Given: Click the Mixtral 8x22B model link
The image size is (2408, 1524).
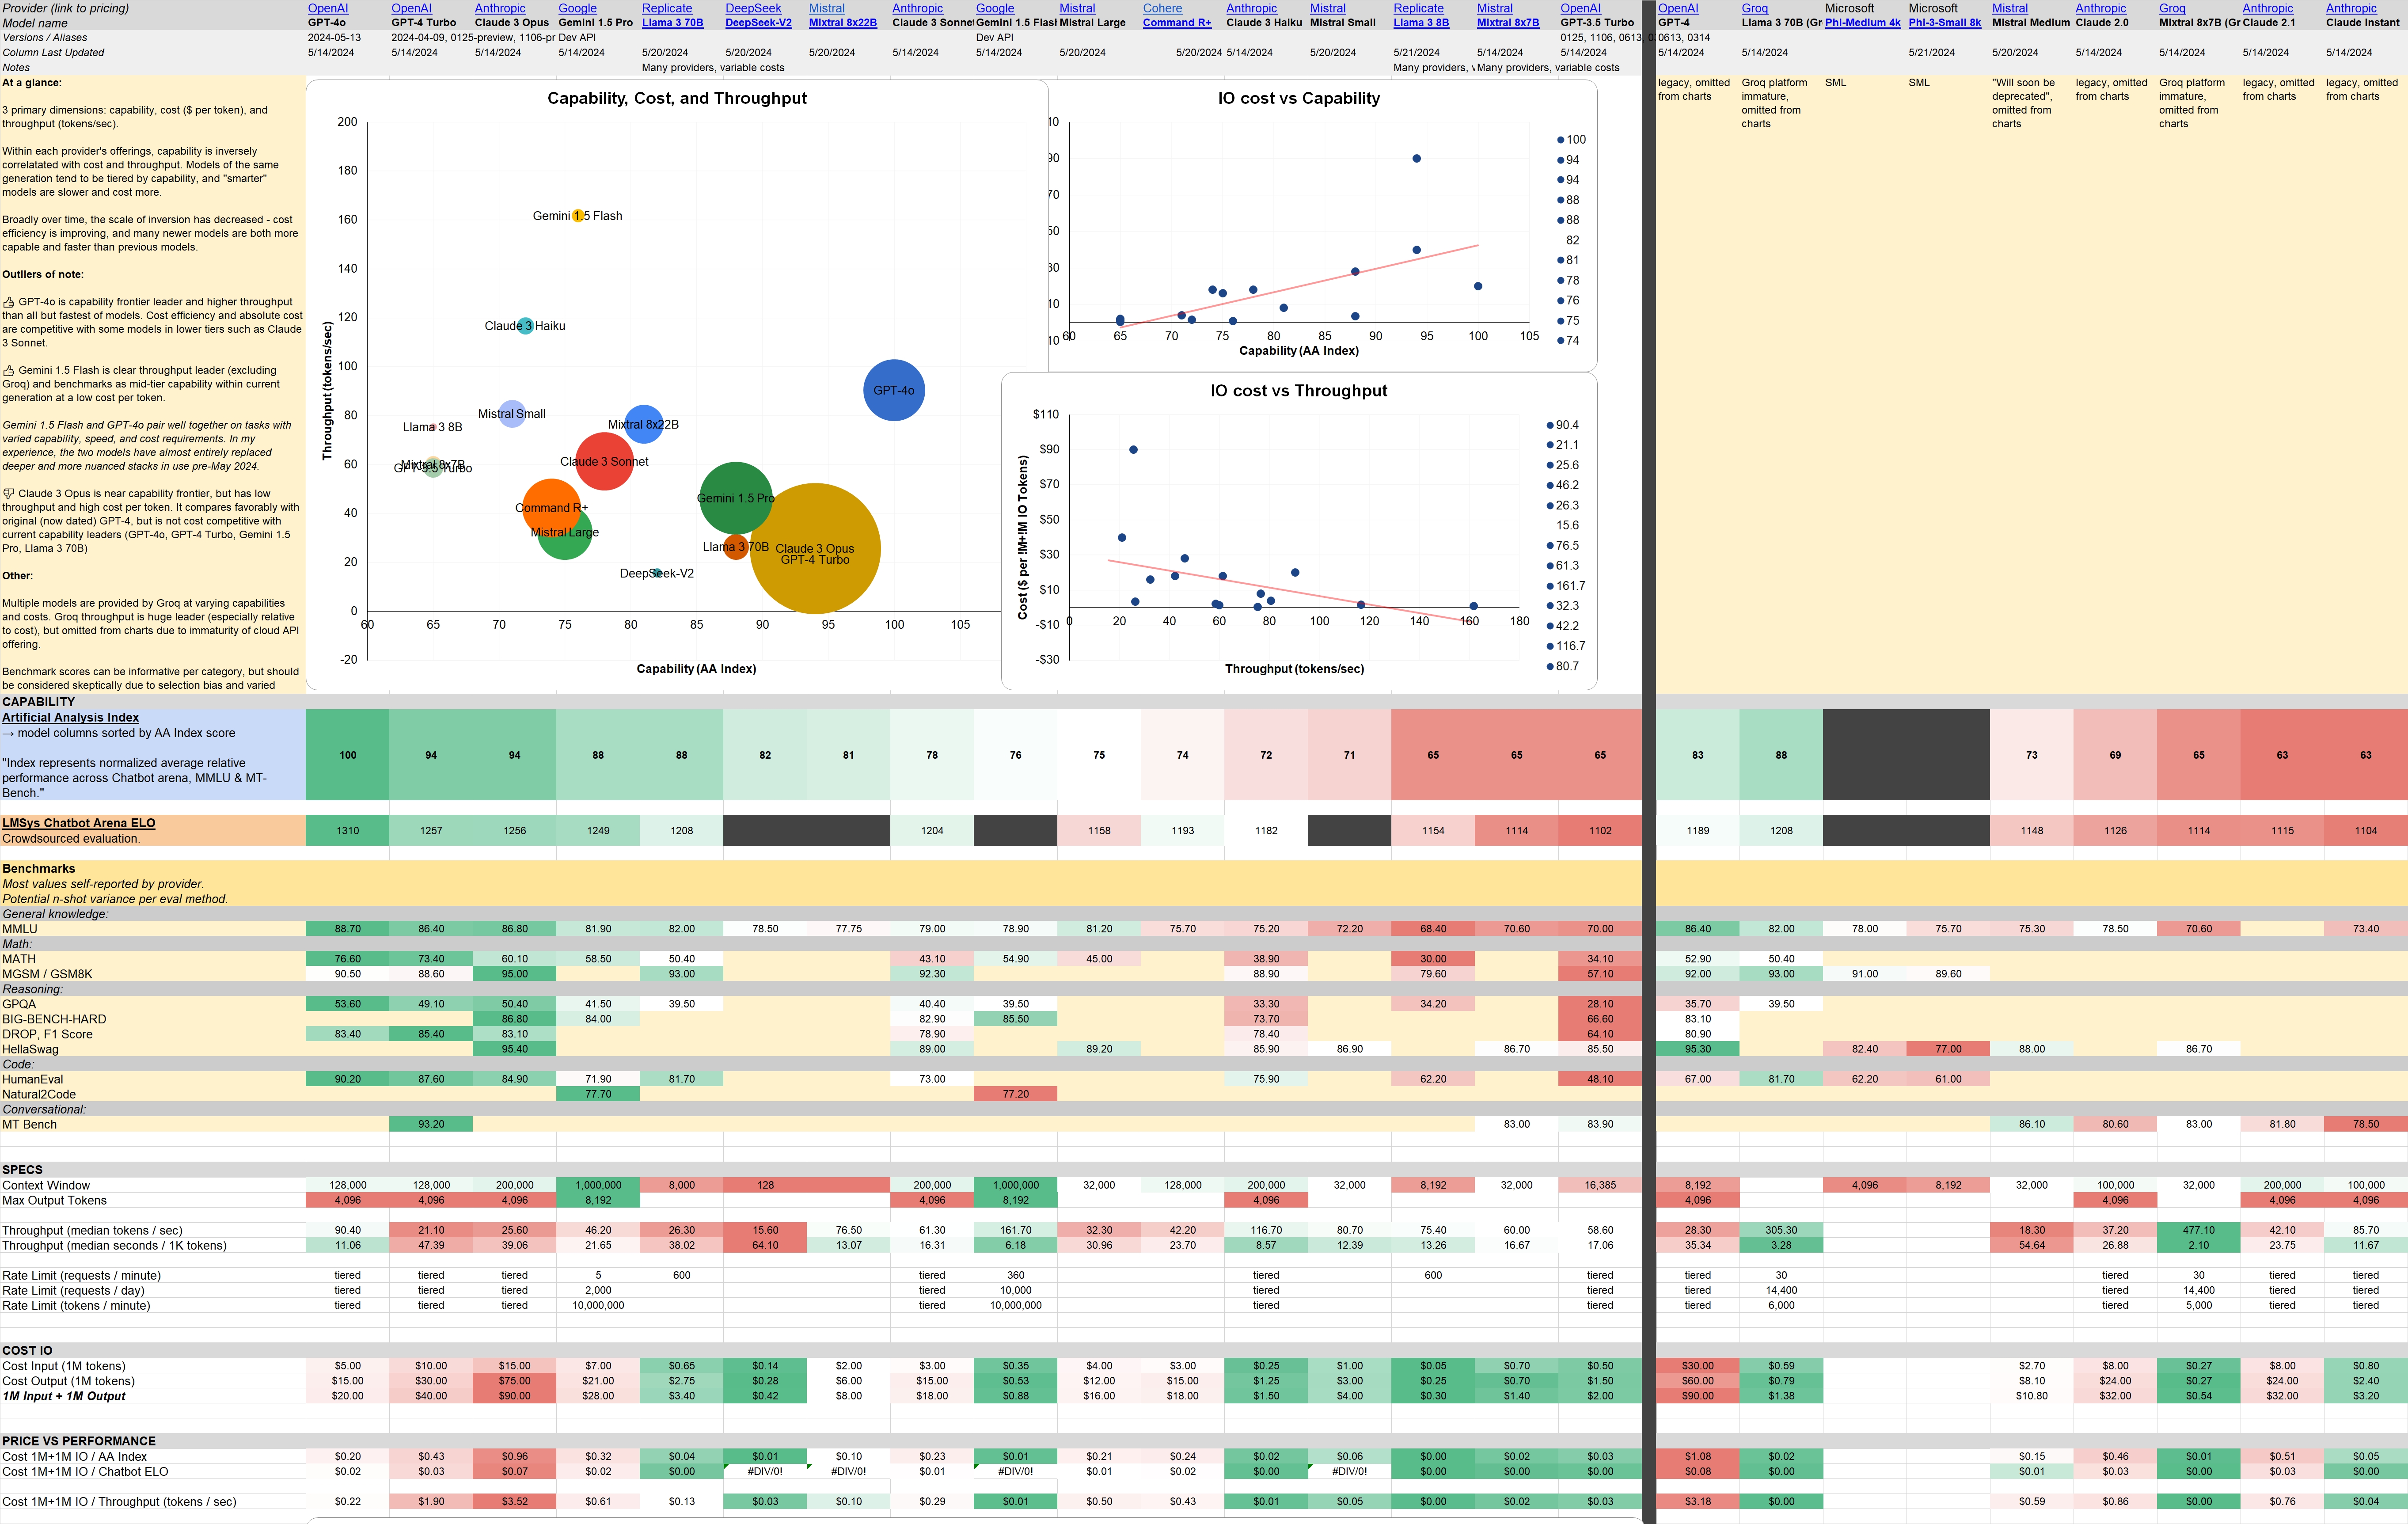Looking at the screenshot, I should click(842, 22).
